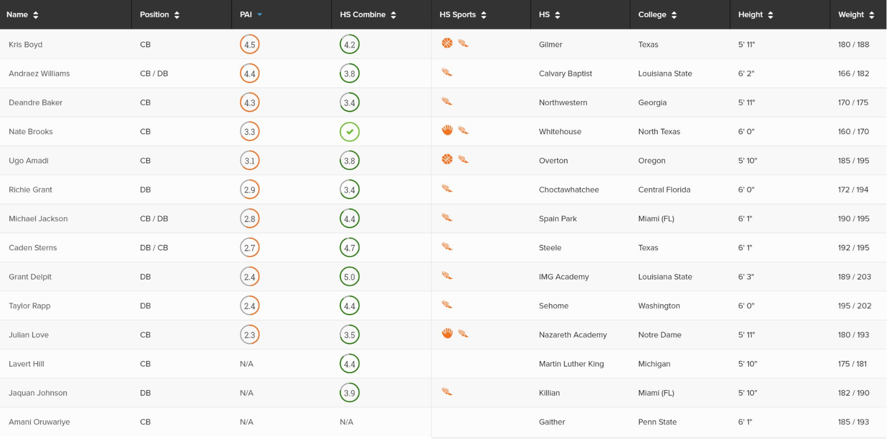Click Grant Delpit's 5.0 HS Combine badge

350,277
